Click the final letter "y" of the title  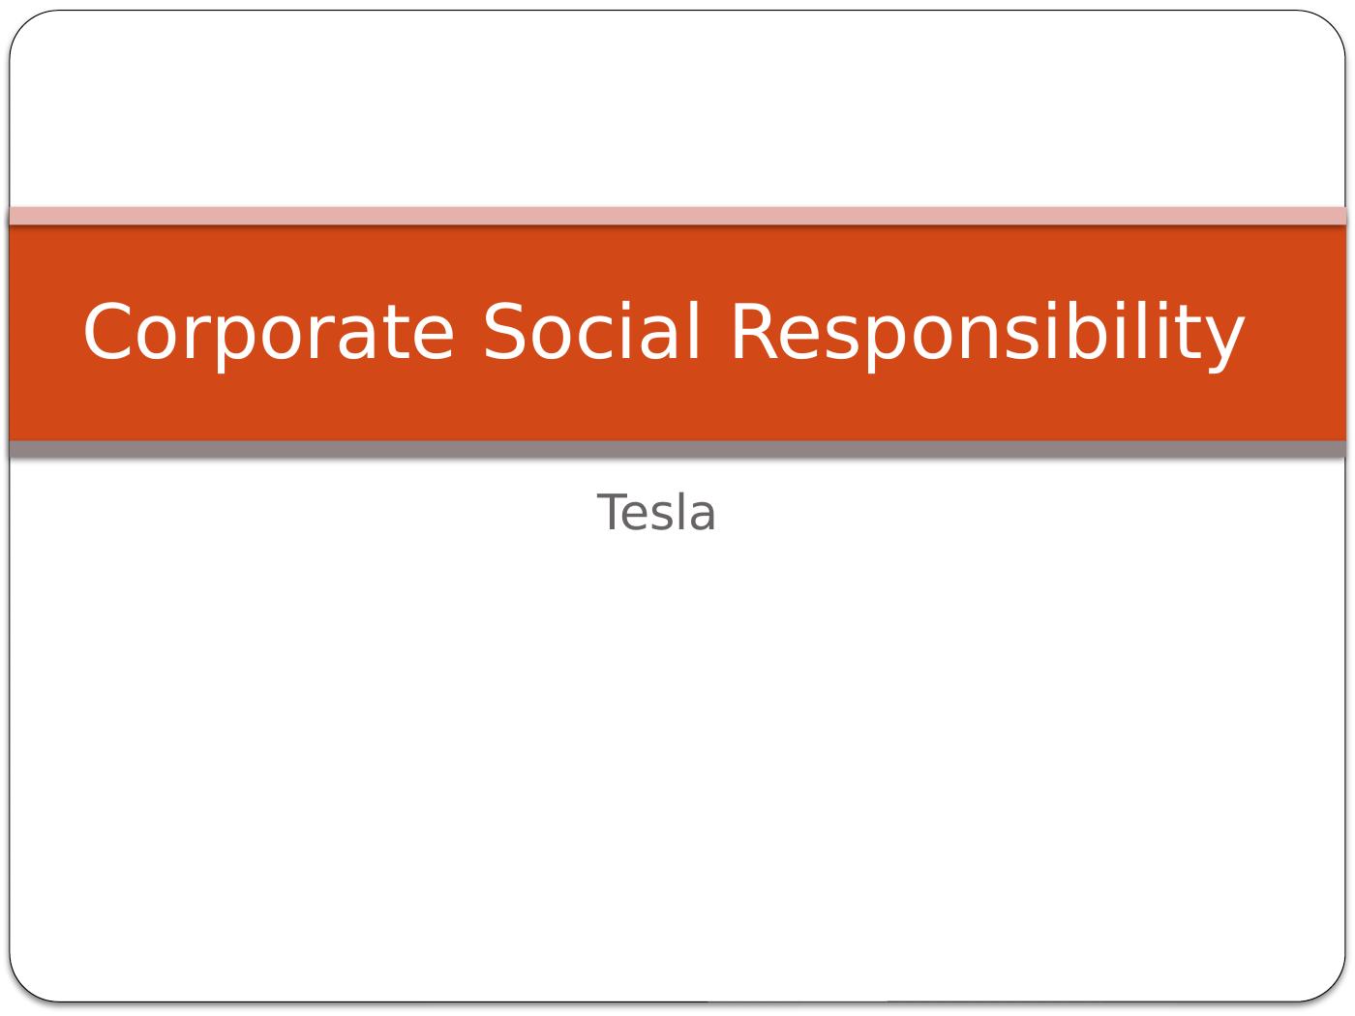1225,339
